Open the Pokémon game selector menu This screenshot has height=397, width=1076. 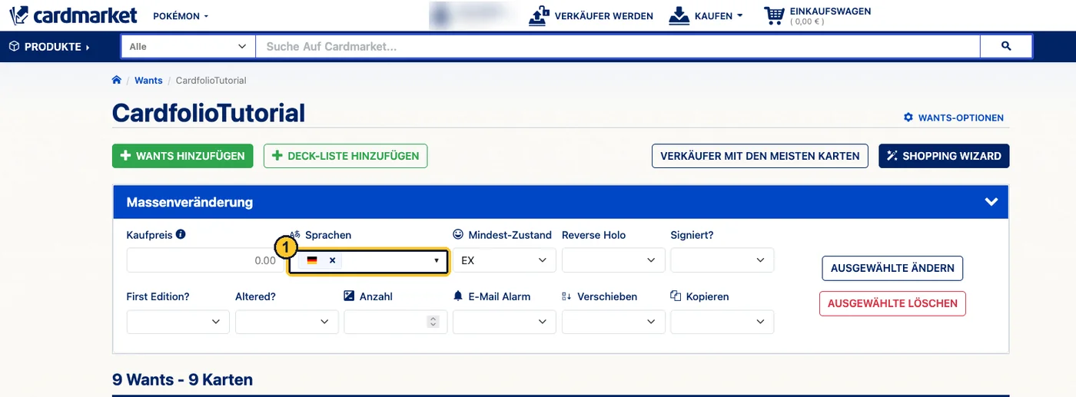click(x=181, y=15)
